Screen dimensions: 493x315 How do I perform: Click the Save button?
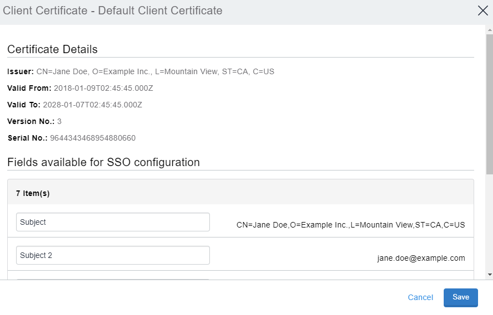[460, 297]
